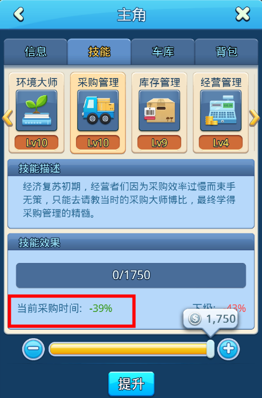Show previous skills with left yellow arrow
This screenshot has width=262, height=398.
pos(8,118)
